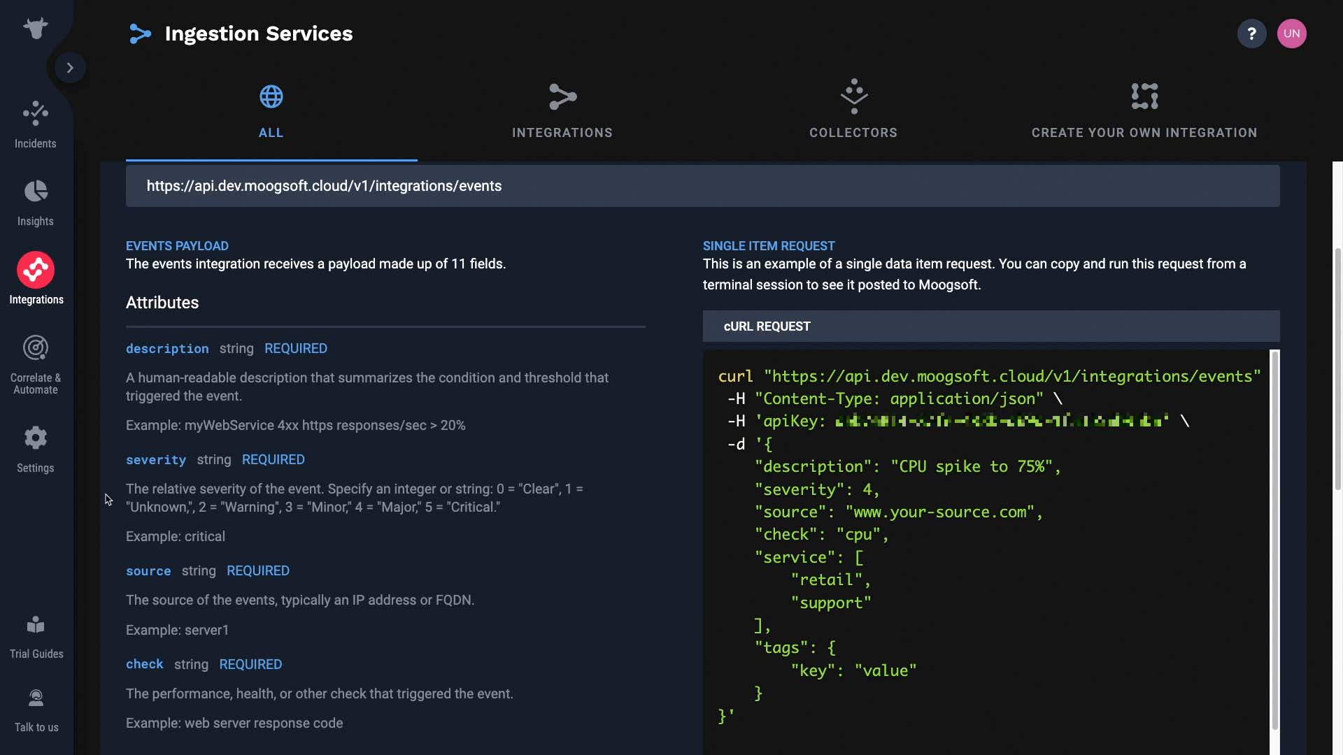This screenshot has height=755, width=1343.
Task: Click "Example: critical" text
Action: pyautogui.click(x=176, y=537)
